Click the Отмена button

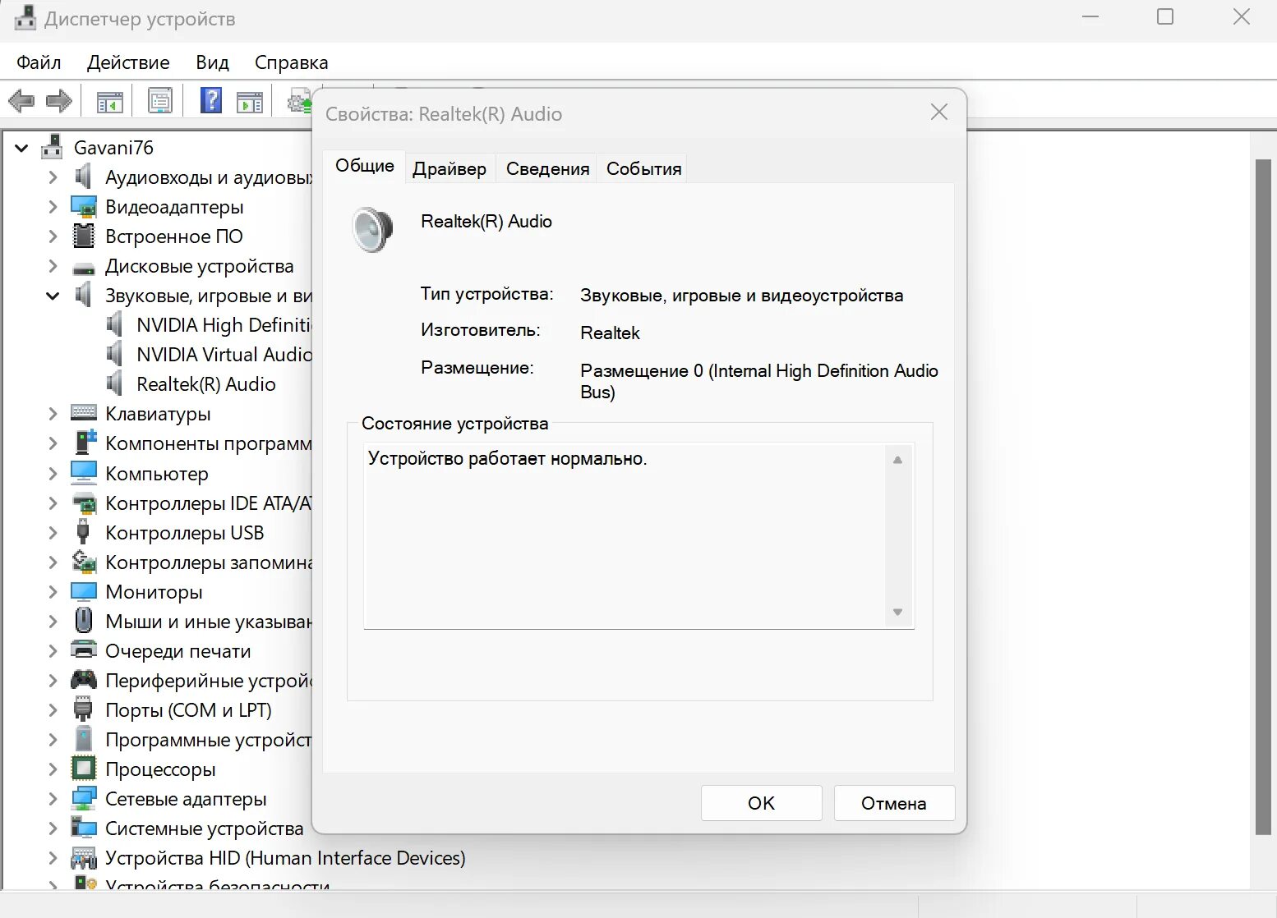894,803
